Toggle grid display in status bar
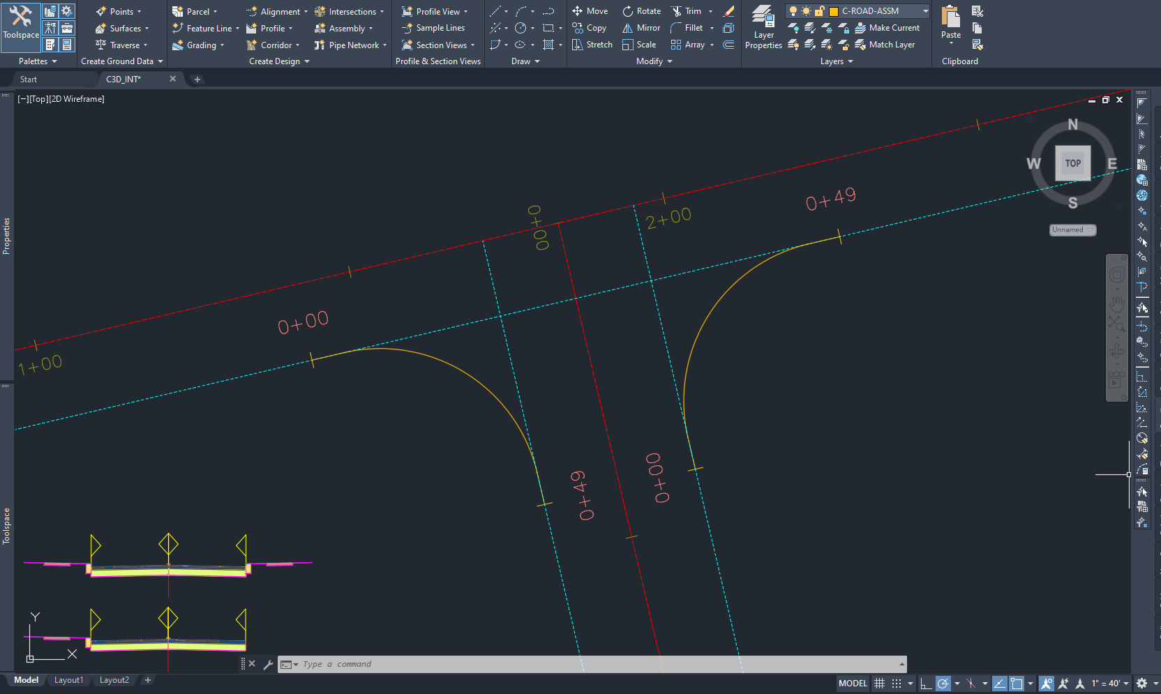Viewport: 1161px width, 694px height. coord(880,684)
